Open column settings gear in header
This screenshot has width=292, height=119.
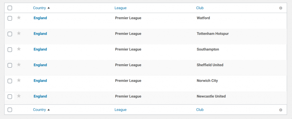pyautogui.click(x=281, y=8)
